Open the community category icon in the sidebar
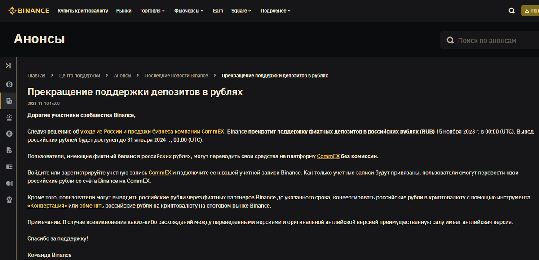Viewport: 539px width, 260px height. (x=9, y=117)
